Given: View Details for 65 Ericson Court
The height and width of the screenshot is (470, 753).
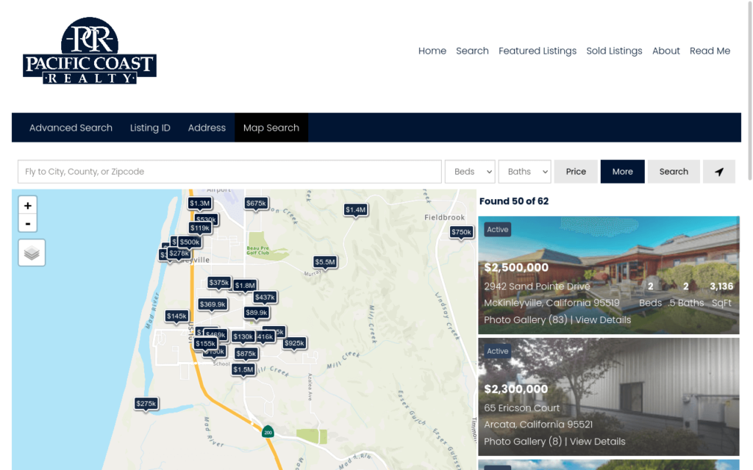Looking at the screenshot, I should pyautogui.click(x=597, y=441).
